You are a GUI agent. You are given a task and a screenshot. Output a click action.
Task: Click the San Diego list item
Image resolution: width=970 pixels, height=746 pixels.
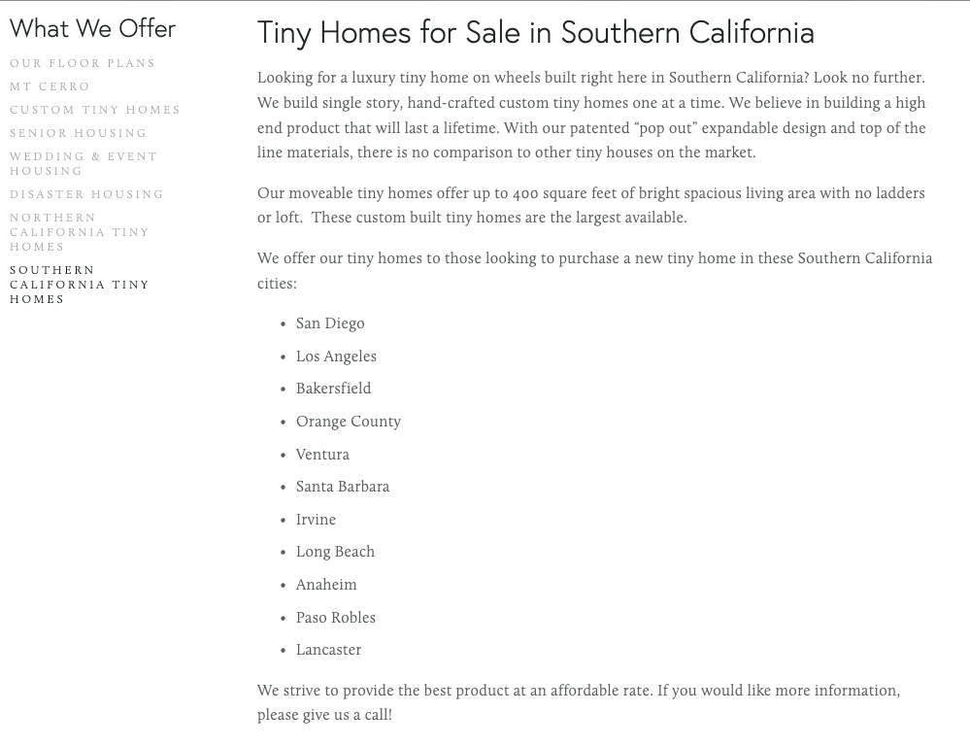coord(330,323)
